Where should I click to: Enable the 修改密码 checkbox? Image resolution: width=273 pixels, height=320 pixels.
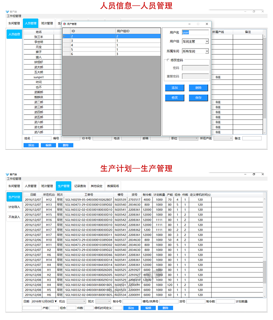click(x=168, y=60)
